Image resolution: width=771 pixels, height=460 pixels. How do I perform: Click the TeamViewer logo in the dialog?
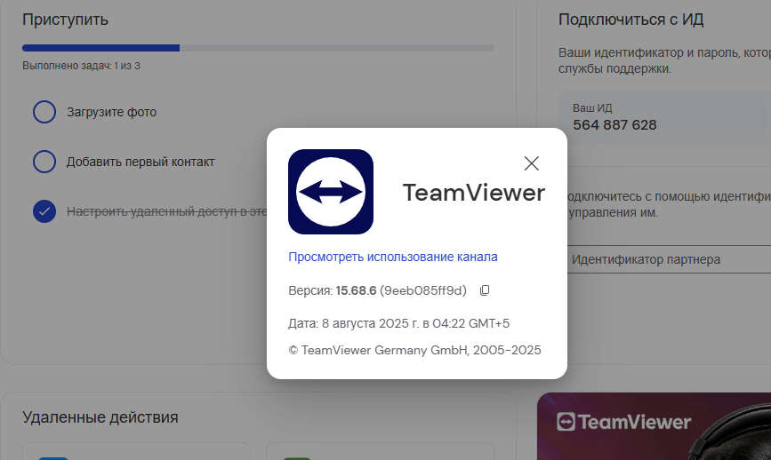(331, 192)
